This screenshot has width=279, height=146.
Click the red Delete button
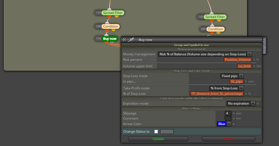tap(229, 139)
